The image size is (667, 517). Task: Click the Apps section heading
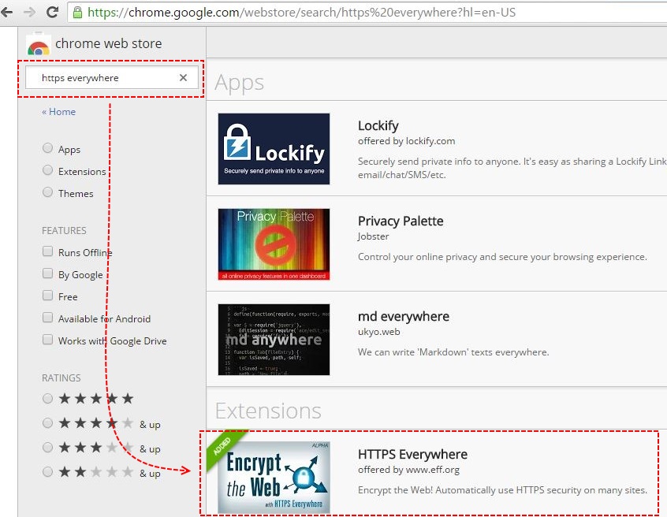239,83
